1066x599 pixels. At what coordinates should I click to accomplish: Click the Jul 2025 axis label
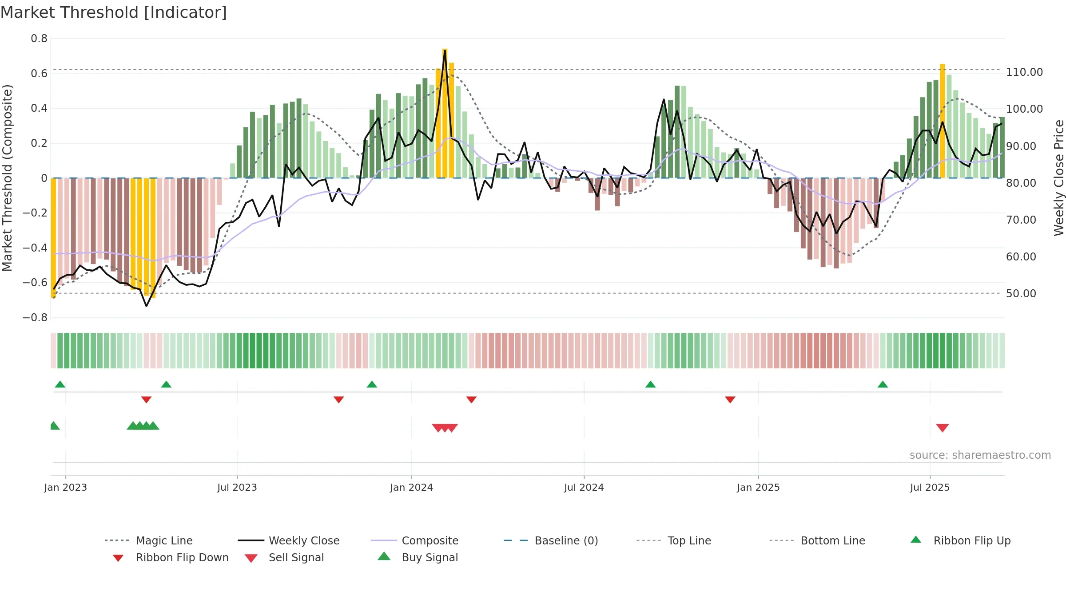(930, 487)
